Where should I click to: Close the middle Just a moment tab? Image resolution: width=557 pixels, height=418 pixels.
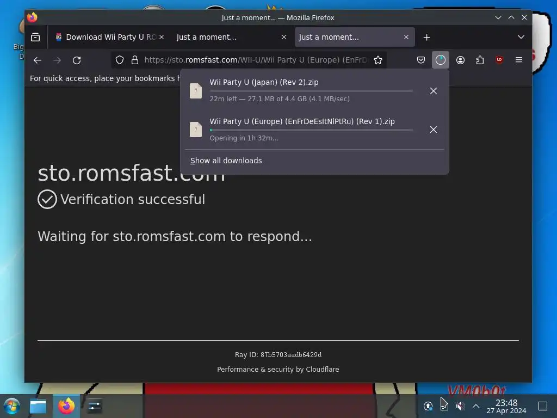(x=284, y=37)
